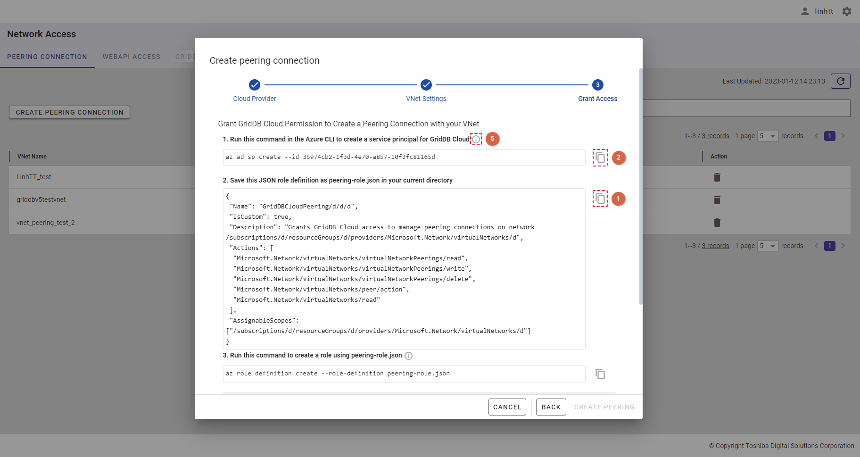Copy the role definition create command
Image resolution: width=860 pixels, height=457 pixels.
click(600, 374)
